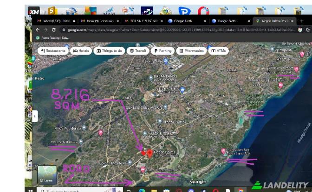312x192 pixels.
Task: Click the red Alegria Palms location pin
Action: tap(149, 154)
